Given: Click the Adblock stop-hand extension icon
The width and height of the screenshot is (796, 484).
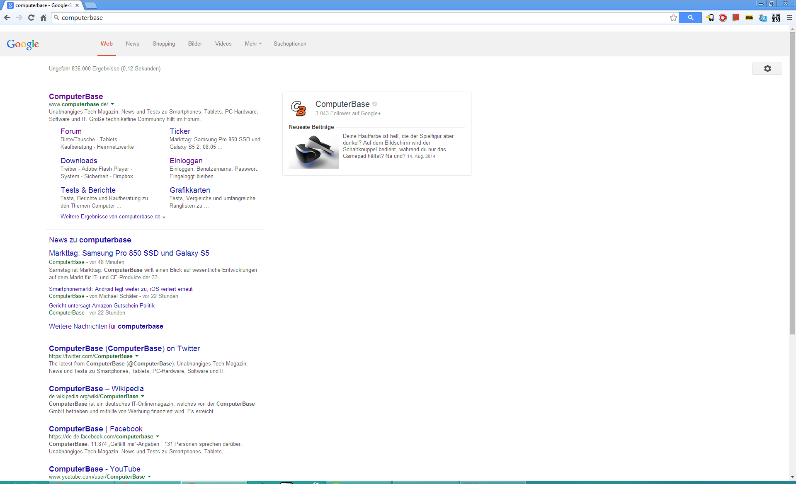Looking at the screenshot, I should pyautogui.click(x=723, y=17).
